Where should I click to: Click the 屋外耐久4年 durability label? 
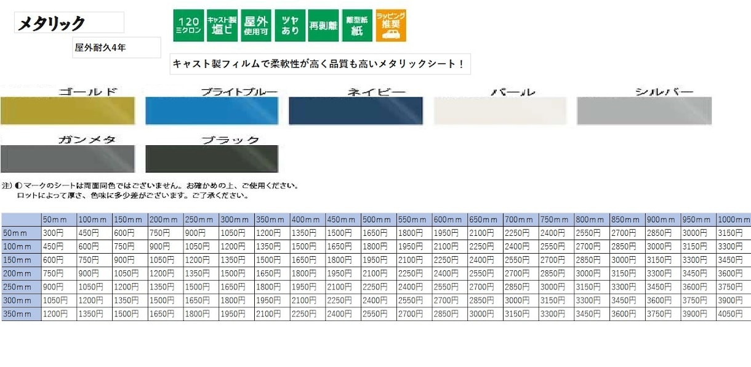(x=100, y=47)
